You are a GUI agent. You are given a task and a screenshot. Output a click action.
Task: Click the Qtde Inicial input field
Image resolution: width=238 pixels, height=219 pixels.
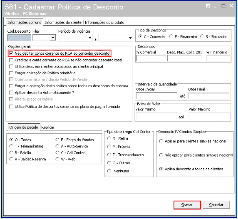point(156,96)
